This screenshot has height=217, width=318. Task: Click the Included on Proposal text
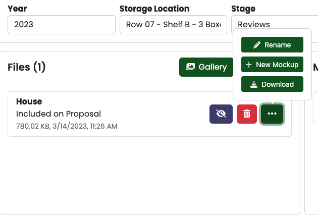pos(59,114)
